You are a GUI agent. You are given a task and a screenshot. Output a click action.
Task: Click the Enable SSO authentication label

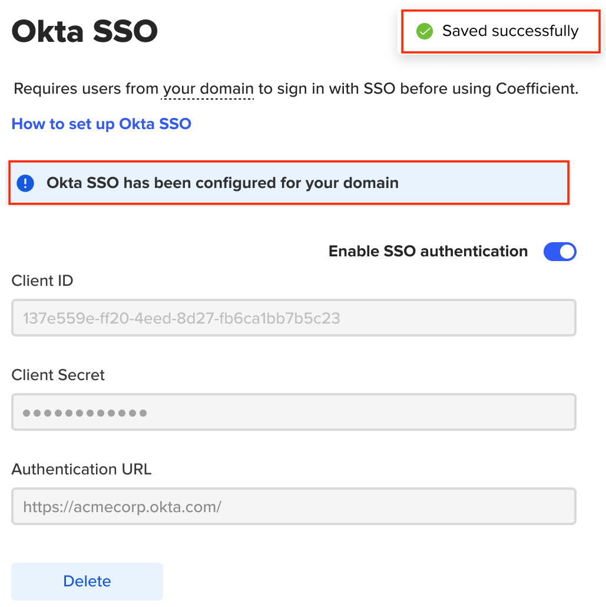pyautogui.click(x=428, y=251)
